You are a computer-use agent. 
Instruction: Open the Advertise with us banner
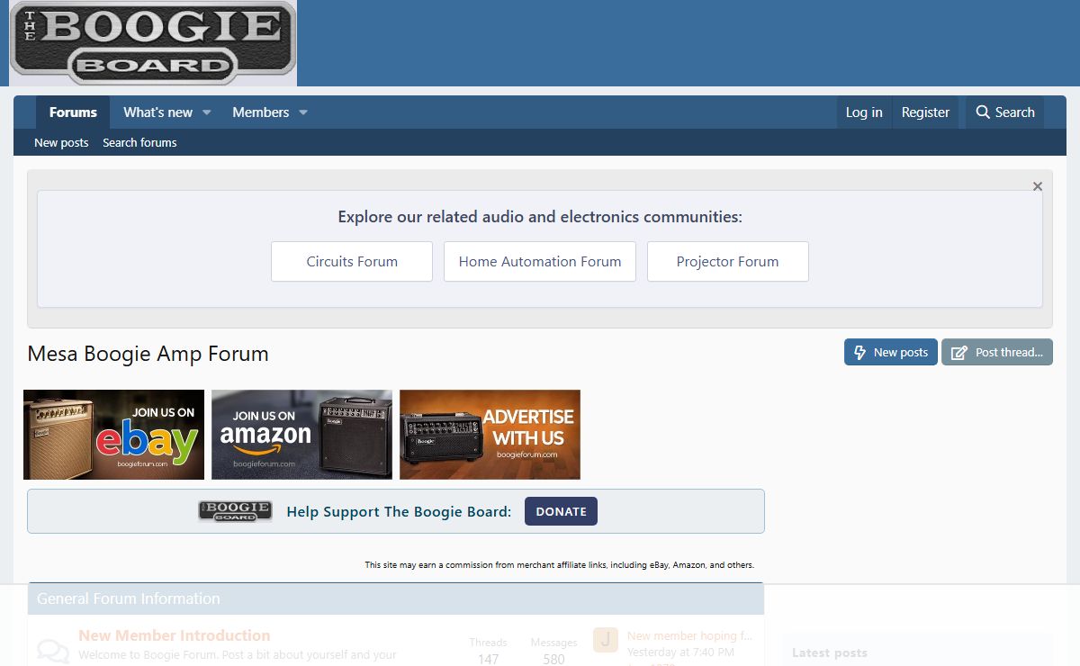click(490, 435)
